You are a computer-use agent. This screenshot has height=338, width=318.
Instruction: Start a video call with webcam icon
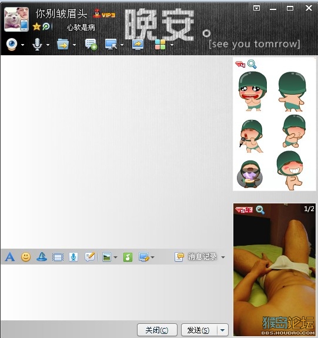12,44
